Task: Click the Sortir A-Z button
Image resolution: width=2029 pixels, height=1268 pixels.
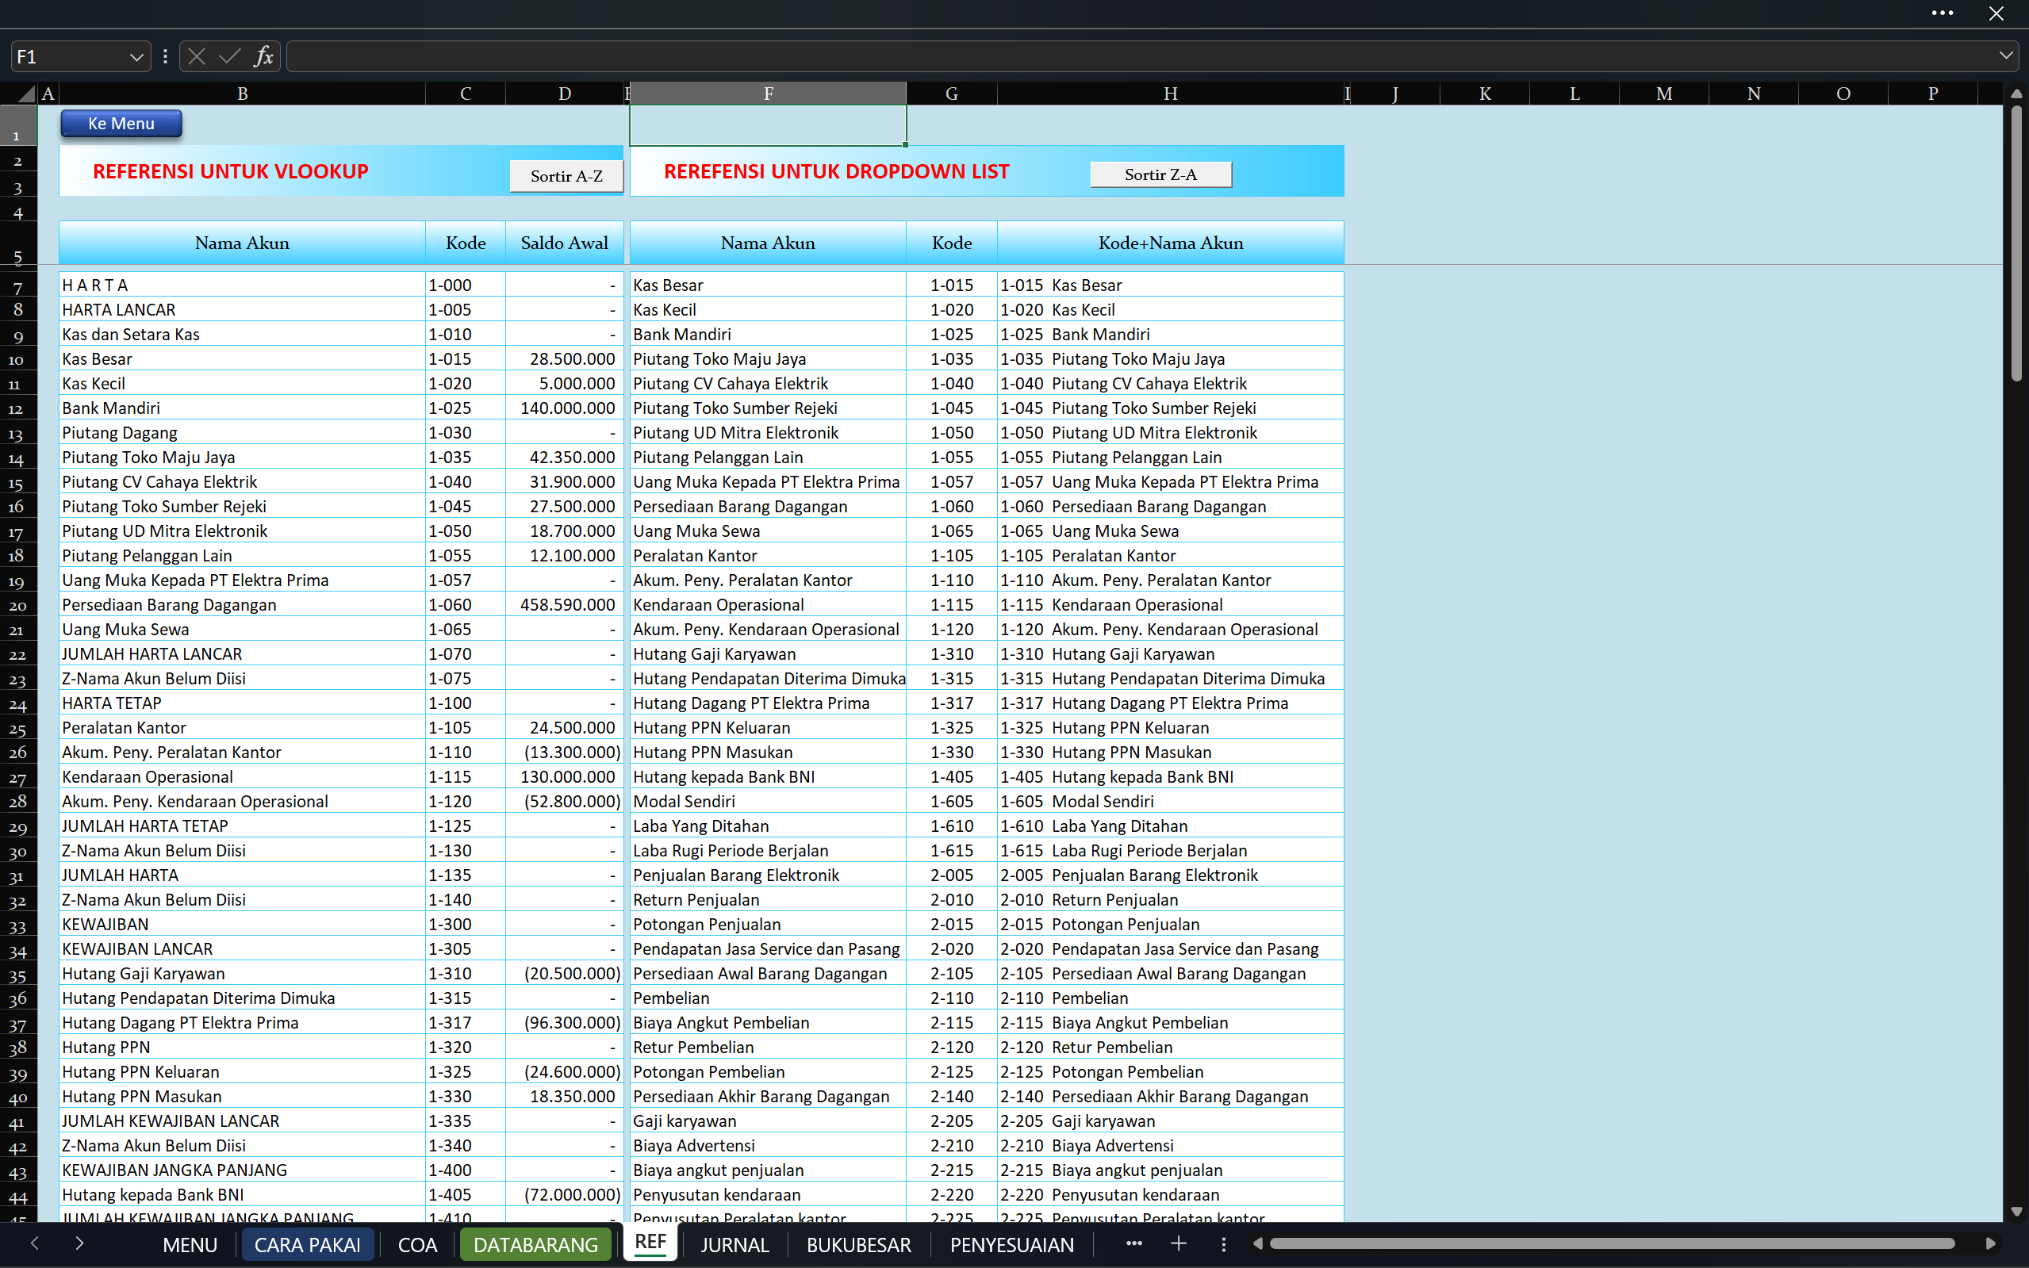Action: (x=566, y=176)
